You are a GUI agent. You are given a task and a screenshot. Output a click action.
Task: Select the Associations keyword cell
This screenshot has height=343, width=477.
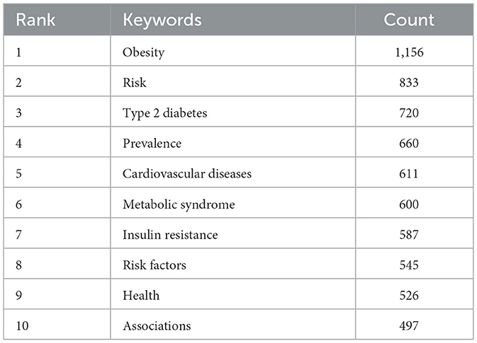[157, 326]
